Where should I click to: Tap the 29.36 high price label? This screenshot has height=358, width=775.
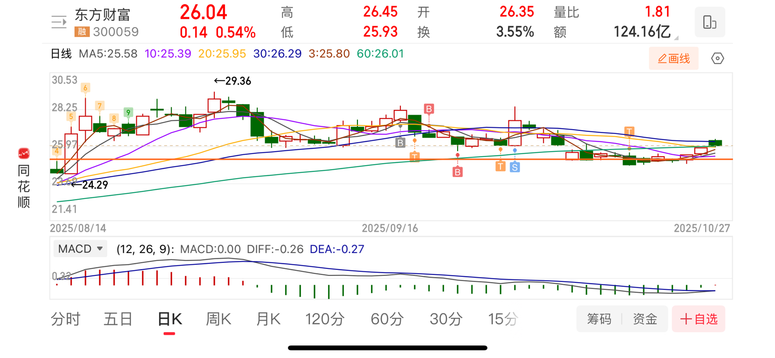233,81
